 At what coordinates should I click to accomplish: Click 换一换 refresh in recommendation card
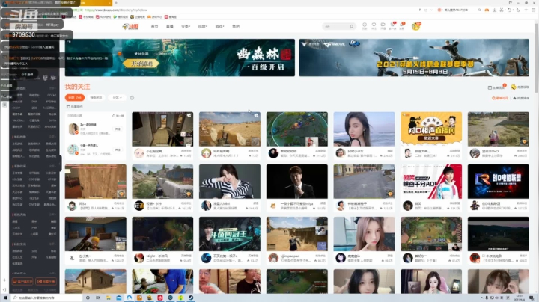point(118,116)
